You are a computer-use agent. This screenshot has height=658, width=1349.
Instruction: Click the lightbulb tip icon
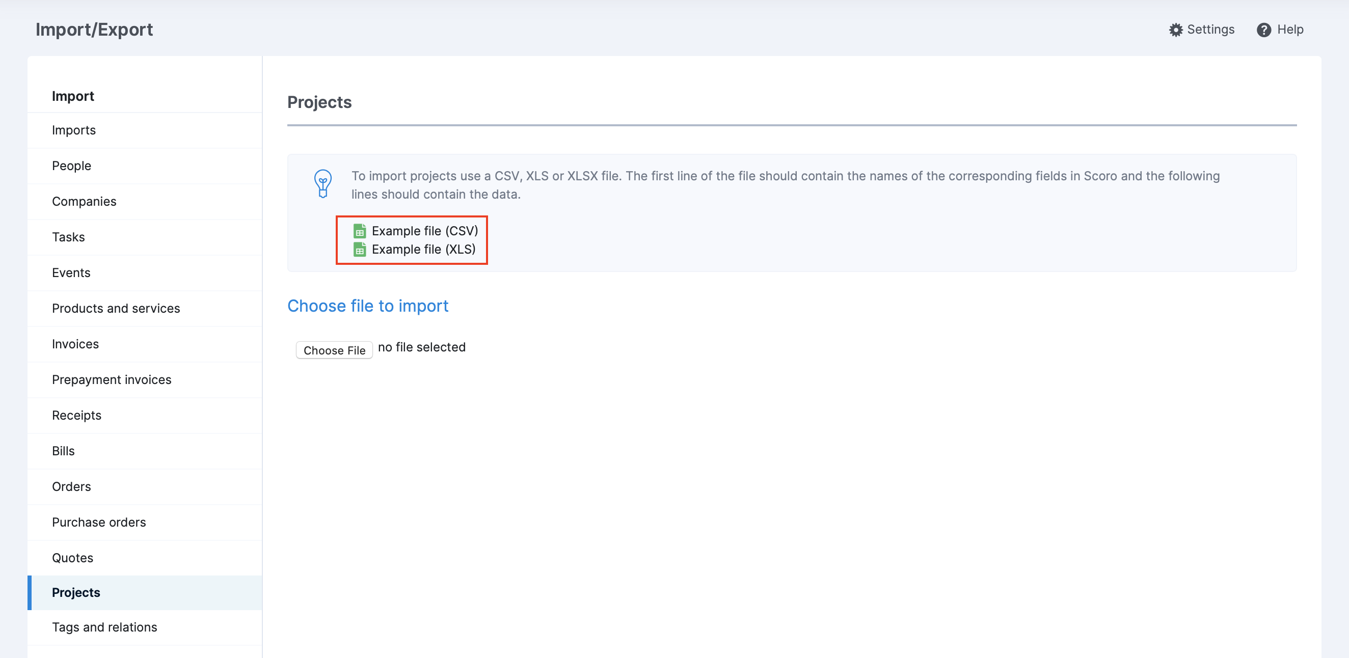pyautogui.click(x=322, y=184)
